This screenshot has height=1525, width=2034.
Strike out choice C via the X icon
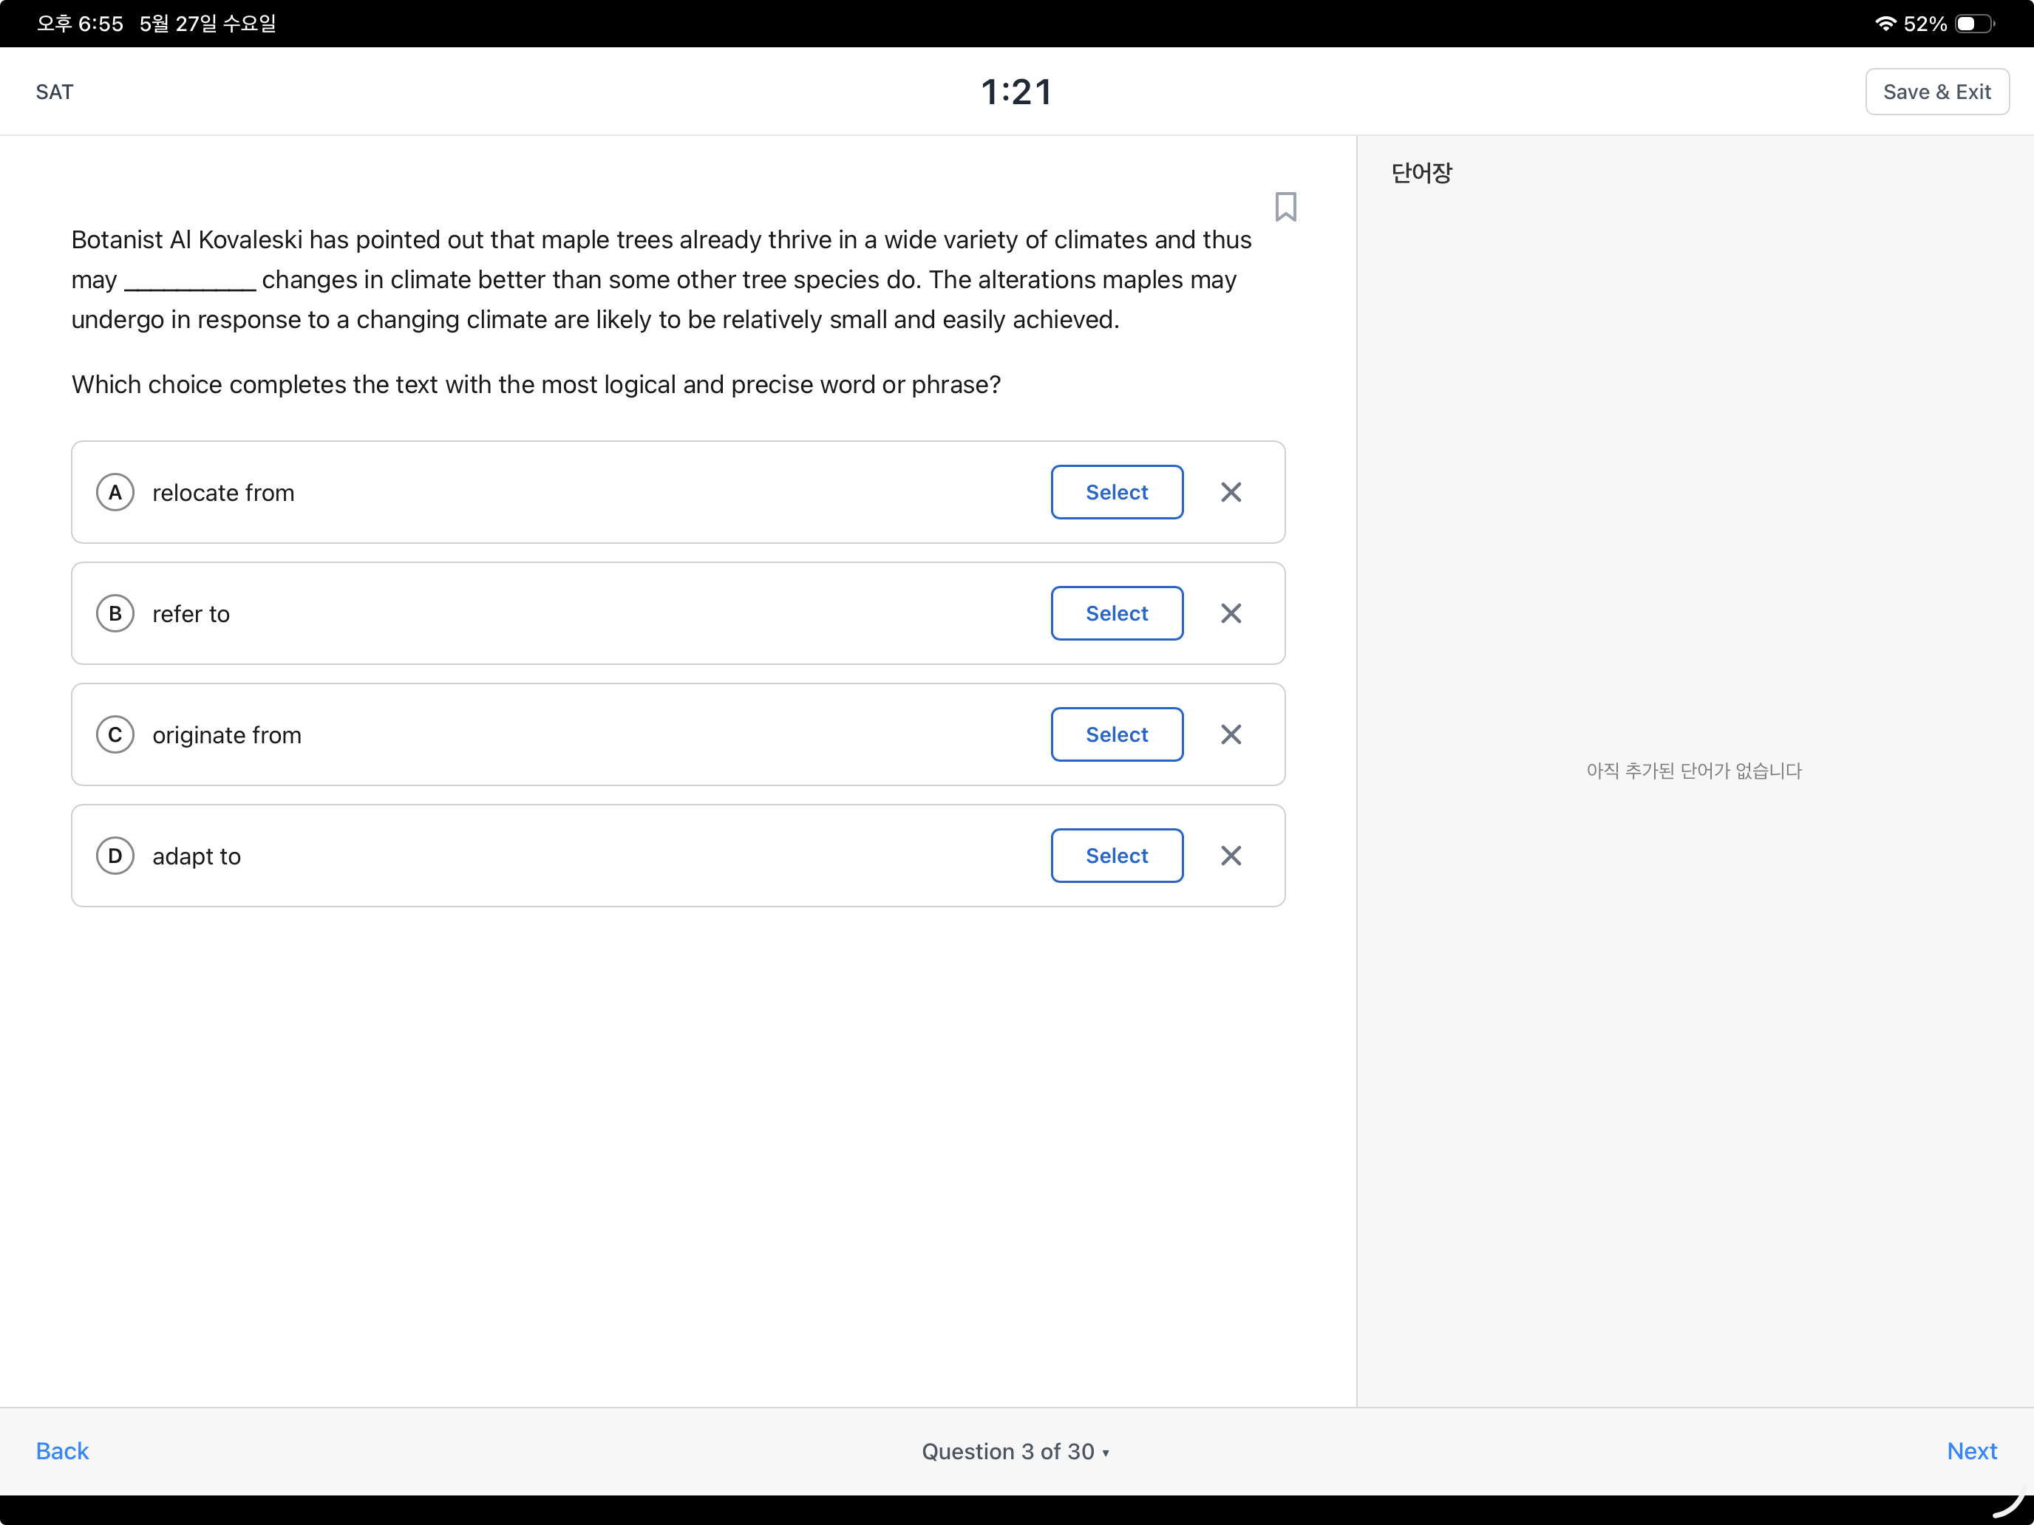1231,734
